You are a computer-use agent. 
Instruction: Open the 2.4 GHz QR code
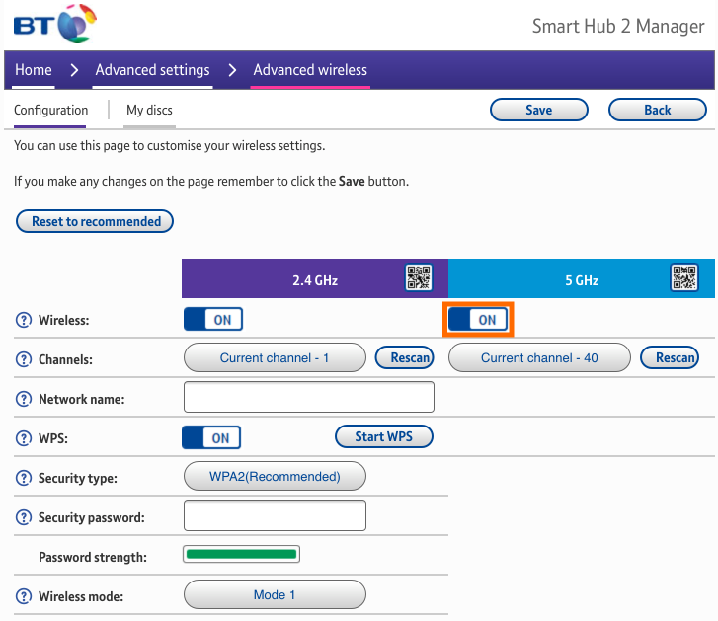click(419, 278)
